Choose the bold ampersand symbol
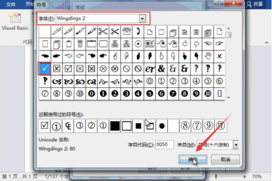The width and height of the screenshot is (272, 181). click(162, 69)
